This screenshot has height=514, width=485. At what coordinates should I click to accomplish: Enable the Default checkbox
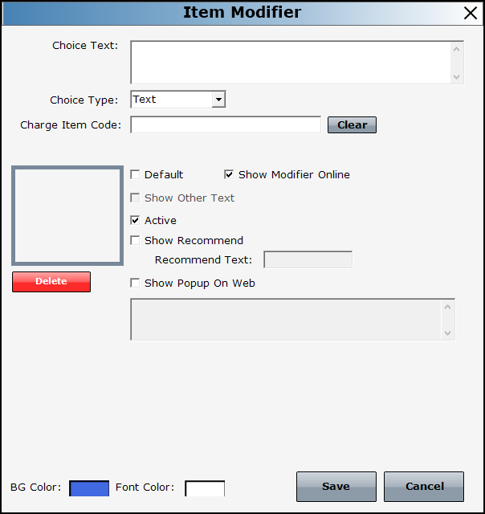click(135, 175)
